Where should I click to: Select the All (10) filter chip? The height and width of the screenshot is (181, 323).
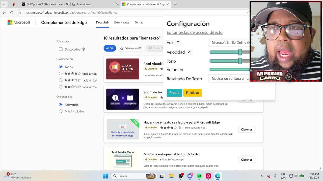pos(110,48)
